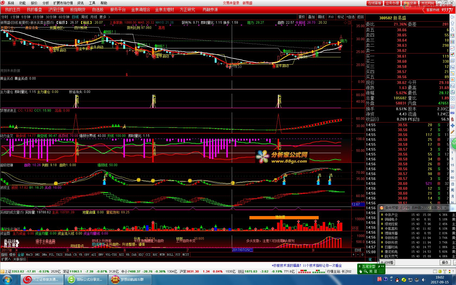Select 铜峰电子 row in alert list
The width and height of the screenshot is (456, 285).
417,219
